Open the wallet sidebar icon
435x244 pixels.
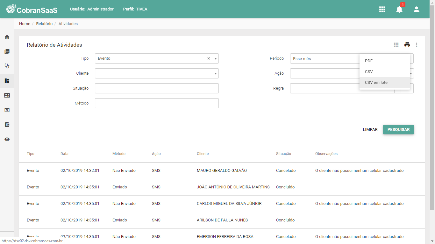pos(7,125)
